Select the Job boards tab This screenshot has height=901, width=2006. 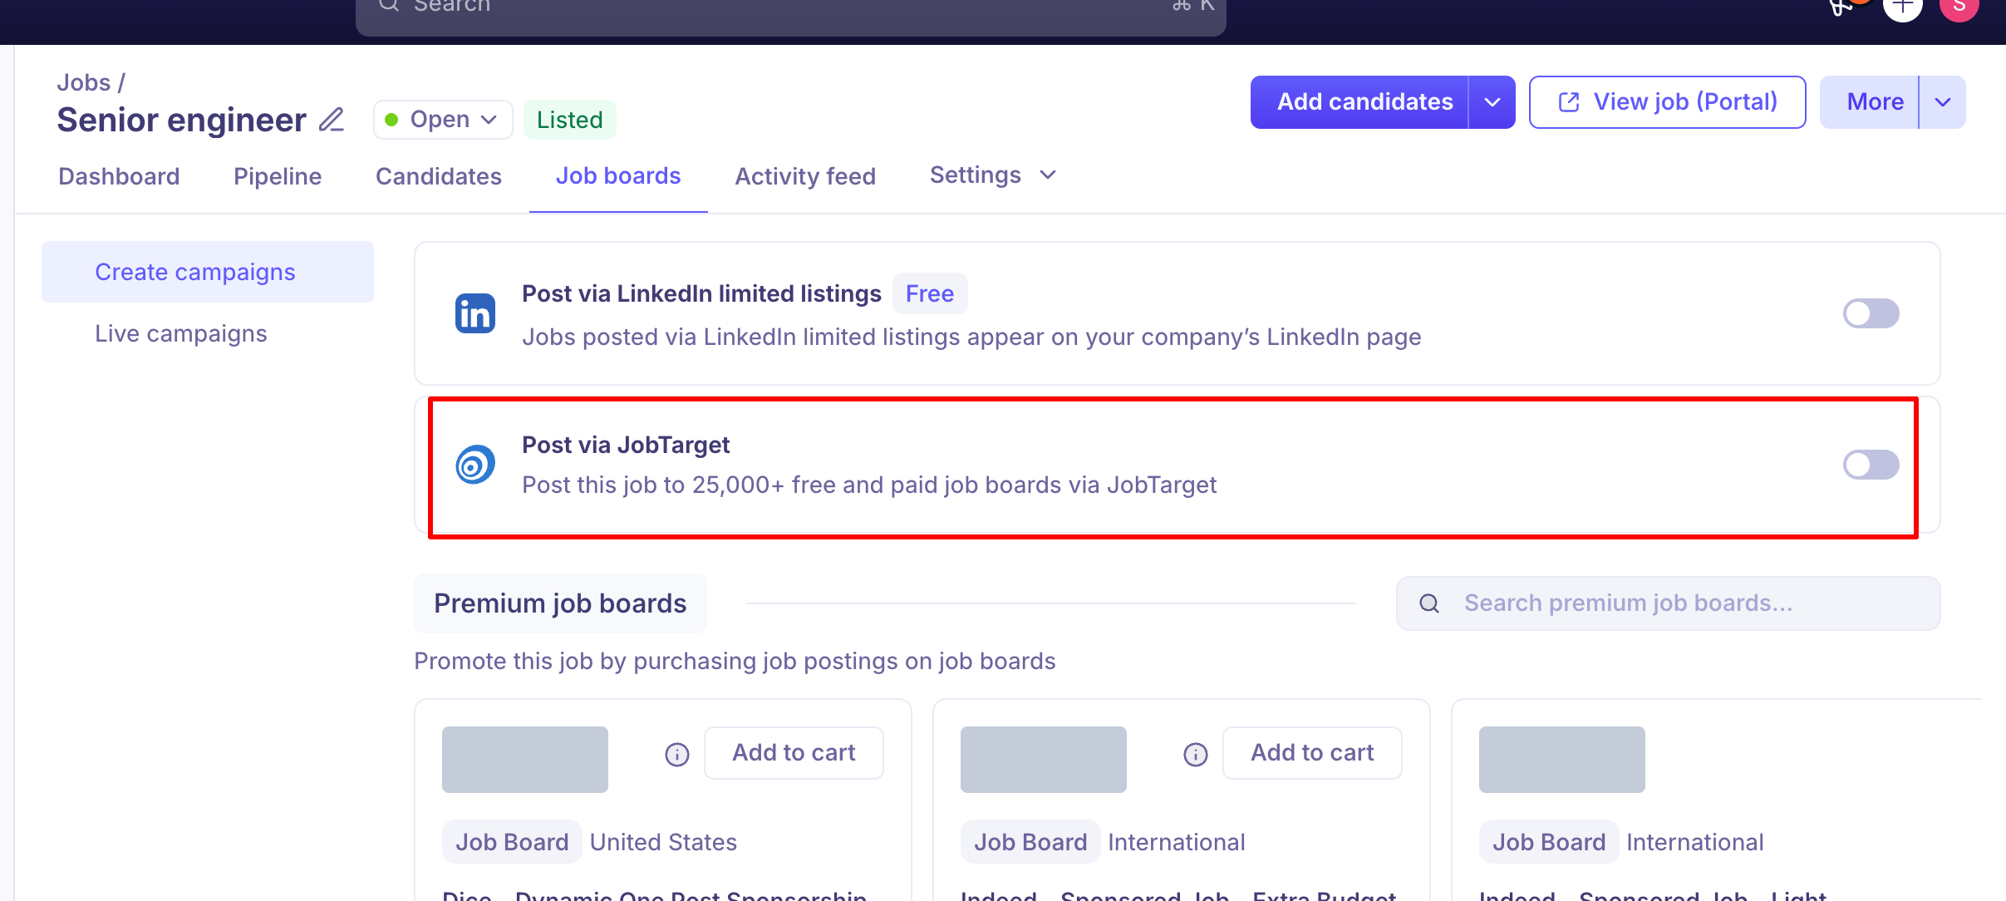click(x=618, y=176)
